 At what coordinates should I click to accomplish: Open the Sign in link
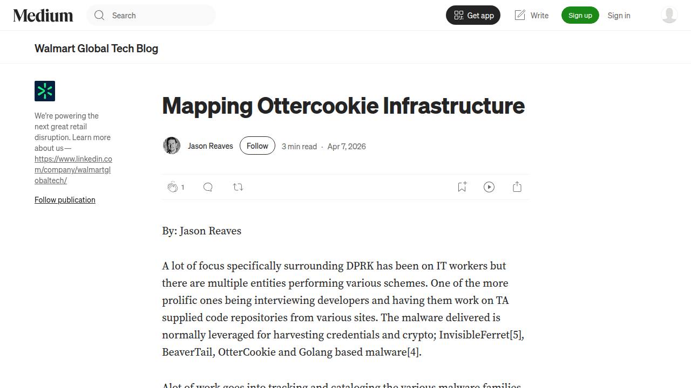coord(619,15)
